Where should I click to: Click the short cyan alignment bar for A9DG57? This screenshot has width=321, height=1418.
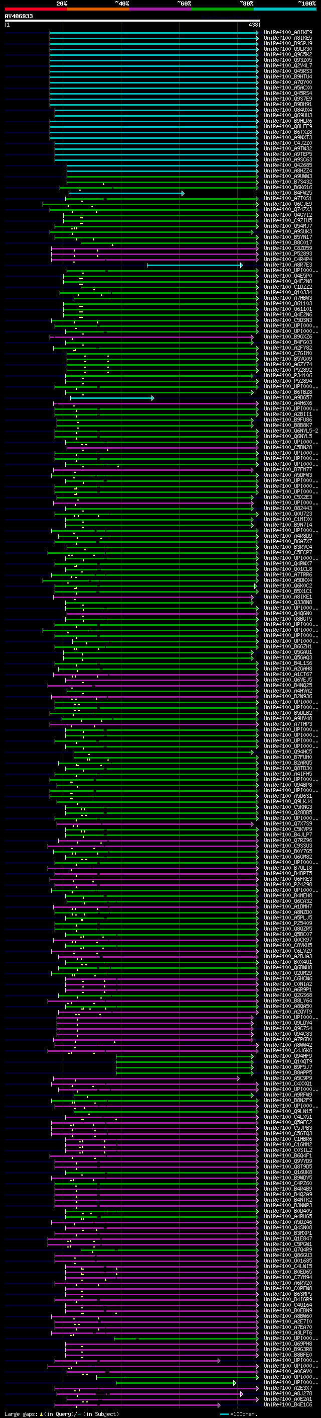tap(112, 397)
